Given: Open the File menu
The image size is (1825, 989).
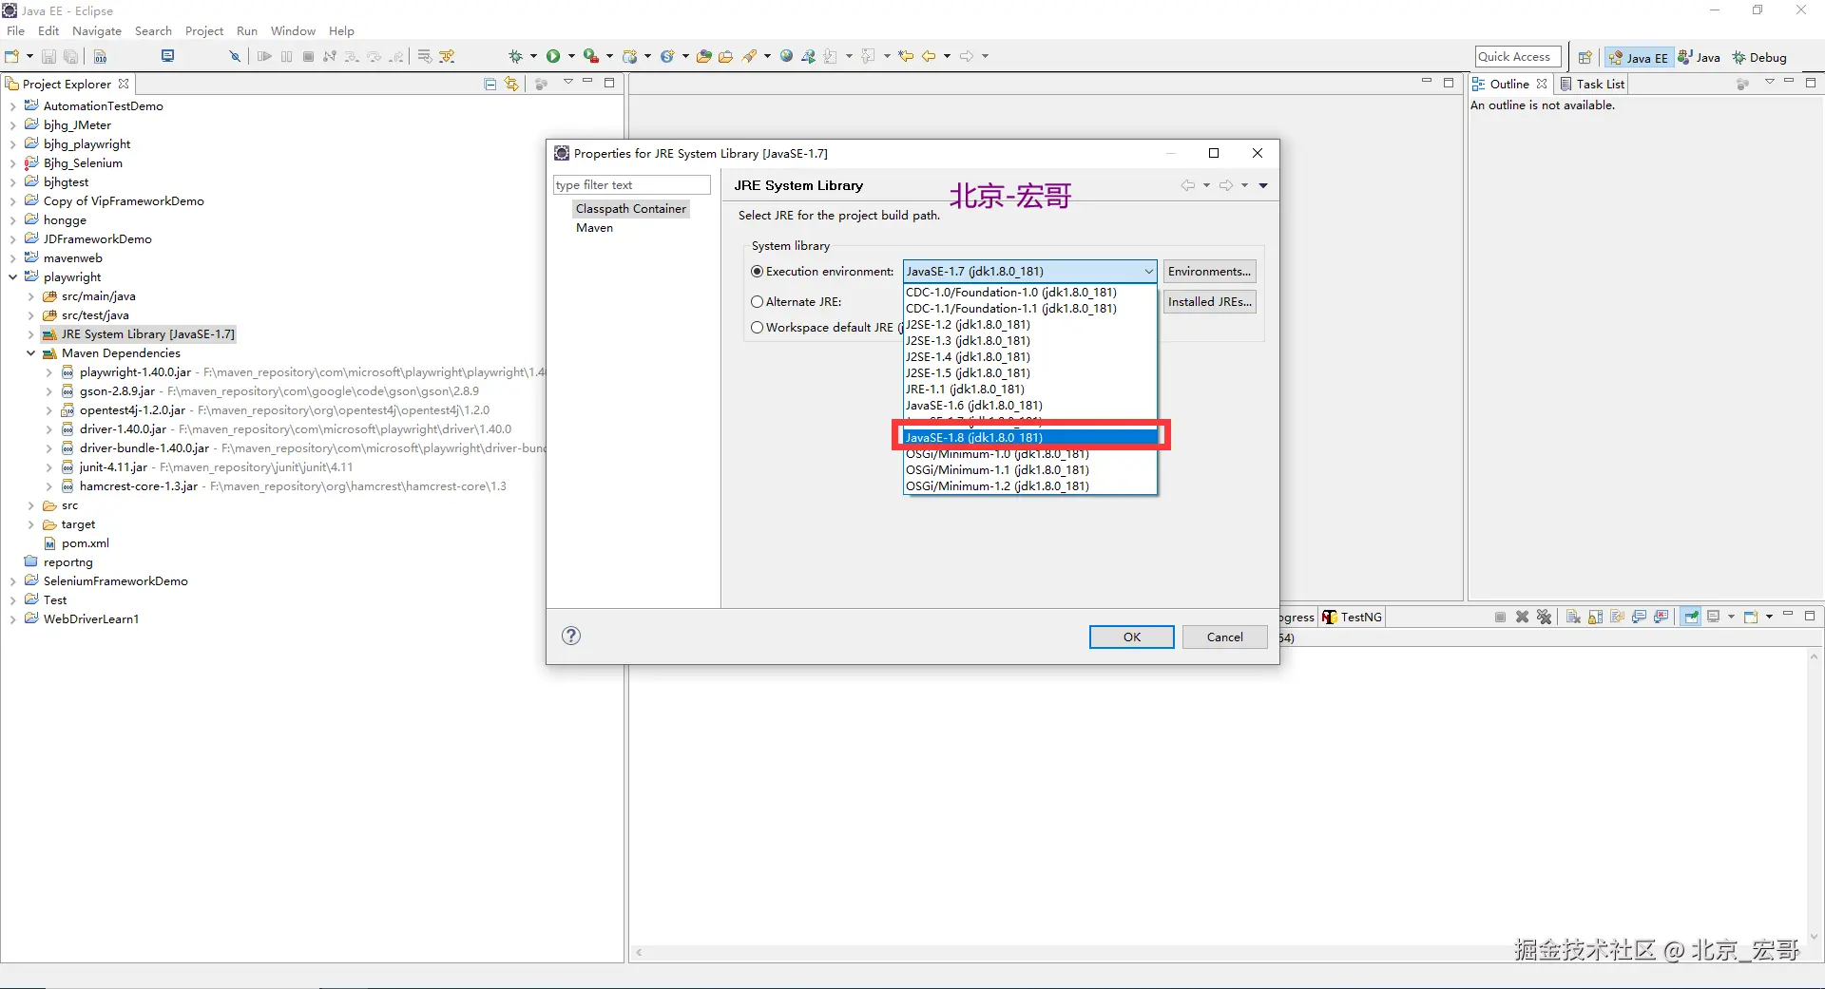Looking at the screenshot, I should pyautogui.click(x=15, y=30).
